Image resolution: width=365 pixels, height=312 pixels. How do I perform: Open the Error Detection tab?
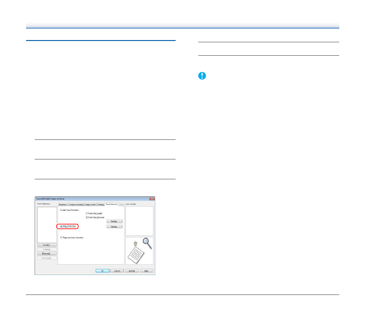(x=112, y=204)
